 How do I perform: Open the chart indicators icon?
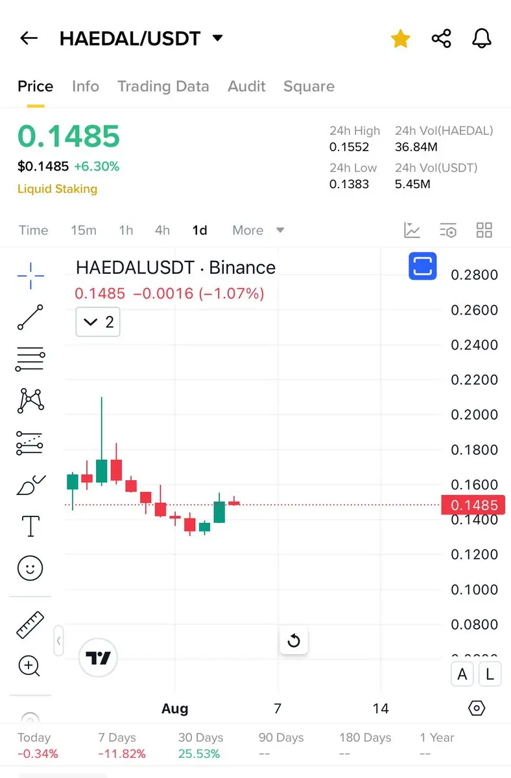(412, 230)
